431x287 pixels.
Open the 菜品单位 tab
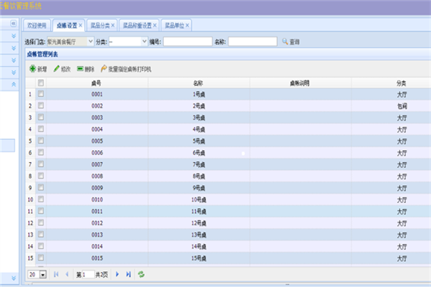(x=175, y=26)
